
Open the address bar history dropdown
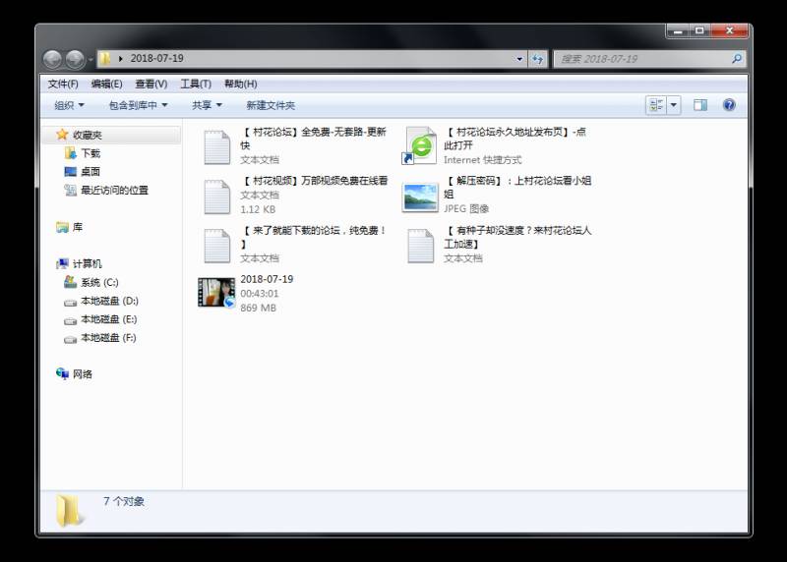(520, 59)
